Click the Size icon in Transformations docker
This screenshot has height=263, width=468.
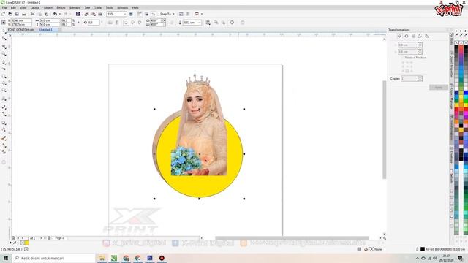[x=420, y=36]
